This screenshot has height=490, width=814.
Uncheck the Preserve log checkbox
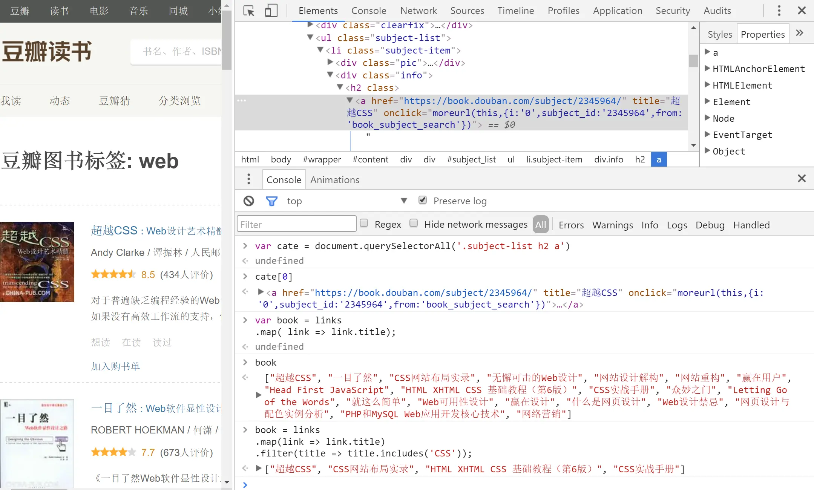point(423,200)
